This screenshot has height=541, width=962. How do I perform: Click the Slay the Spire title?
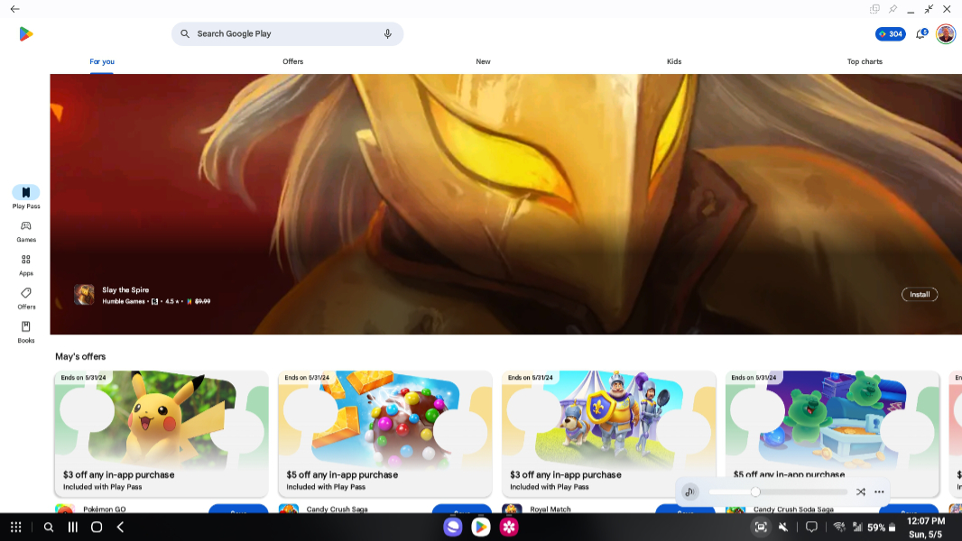(x=125, y=289)
